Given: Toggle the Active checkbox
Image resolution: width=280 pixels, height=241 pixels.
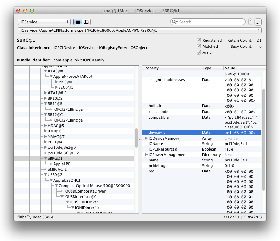Looking at the screenshot, I should coord(199,53).
